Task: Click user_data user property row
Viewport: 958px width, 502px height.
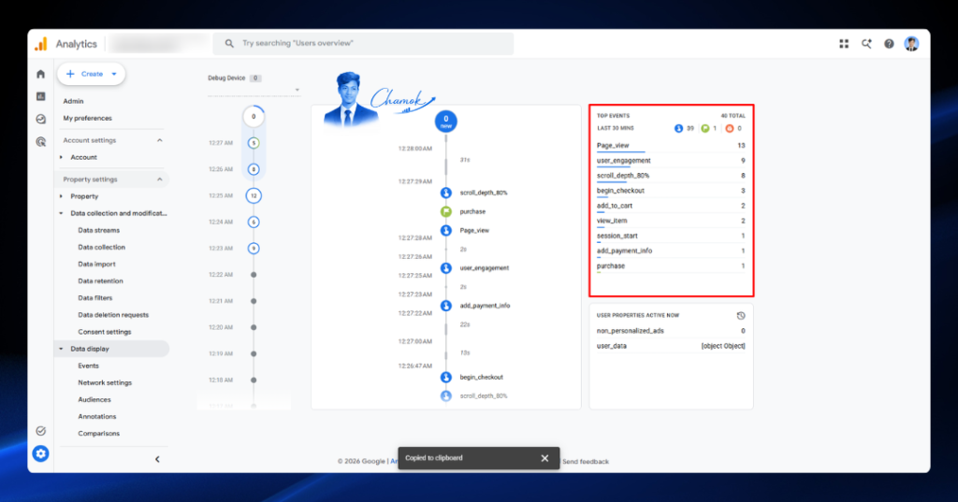Action: click(671, 346)
